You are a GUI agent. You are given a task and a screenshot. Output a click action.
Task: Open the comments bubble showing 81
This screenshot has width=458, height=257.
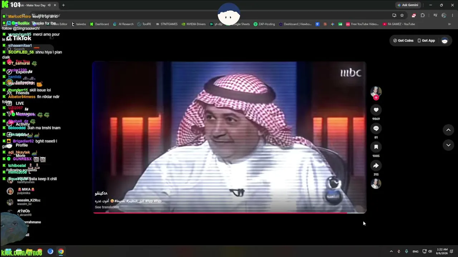click(x=376, y=128)
